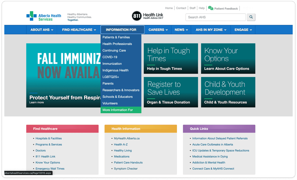The width and height of the screenshot is (297, 180).
Task: Open the Staff link
Action: click(193, 8)
